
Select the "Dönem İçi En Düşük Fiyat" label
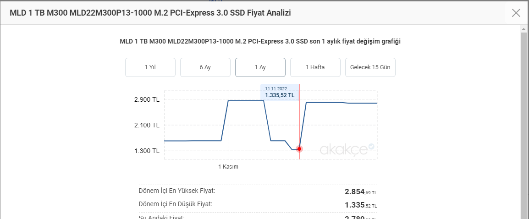click(x=176, y=204)
